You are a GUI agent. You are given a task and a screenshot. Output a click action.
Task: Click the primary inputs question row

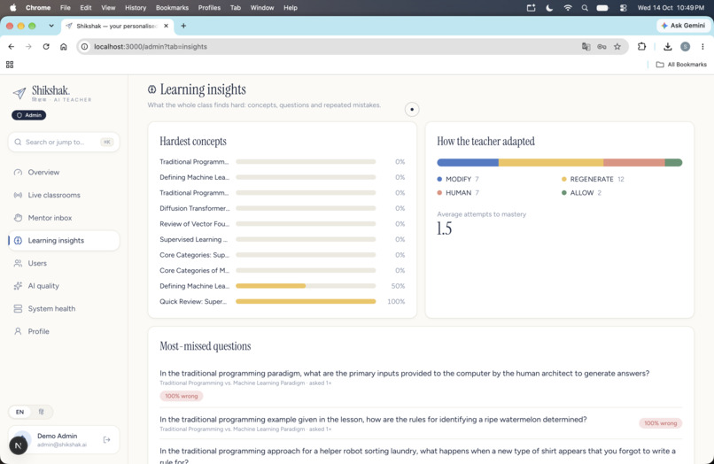click(421, 383)
